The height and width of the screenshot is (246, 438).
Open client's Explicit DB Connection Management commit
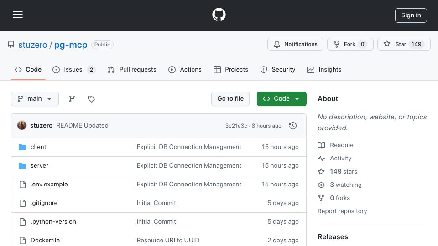pyautogui.click(x=189, y=147)
